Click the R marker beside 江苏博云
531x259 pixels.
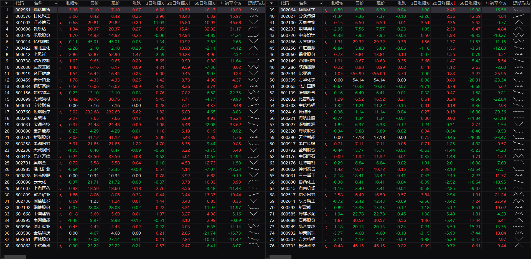(60, 23)
